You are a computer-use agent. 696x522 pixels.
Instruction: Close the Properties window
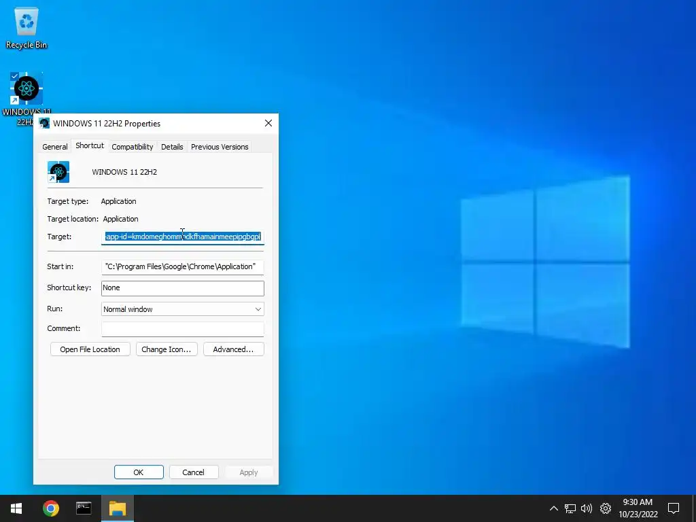coord(268,124)
